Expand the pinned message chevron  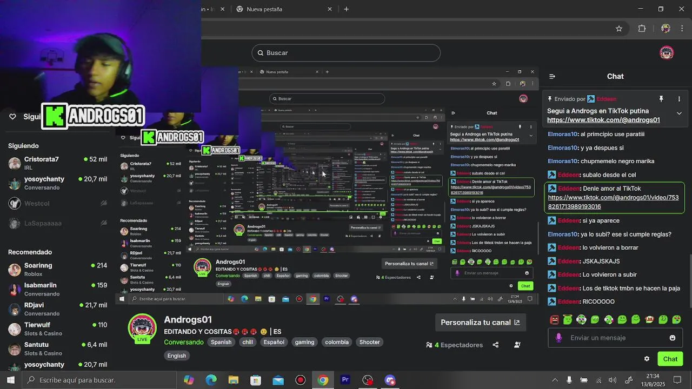679,113
